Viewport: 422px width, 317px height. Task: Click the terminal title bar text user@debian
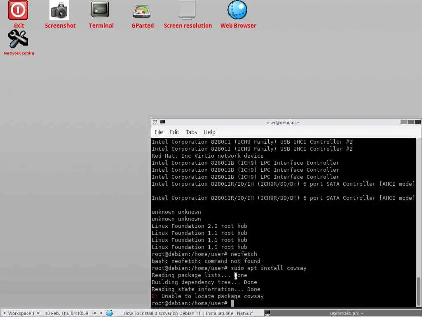(x=283, y=123)
